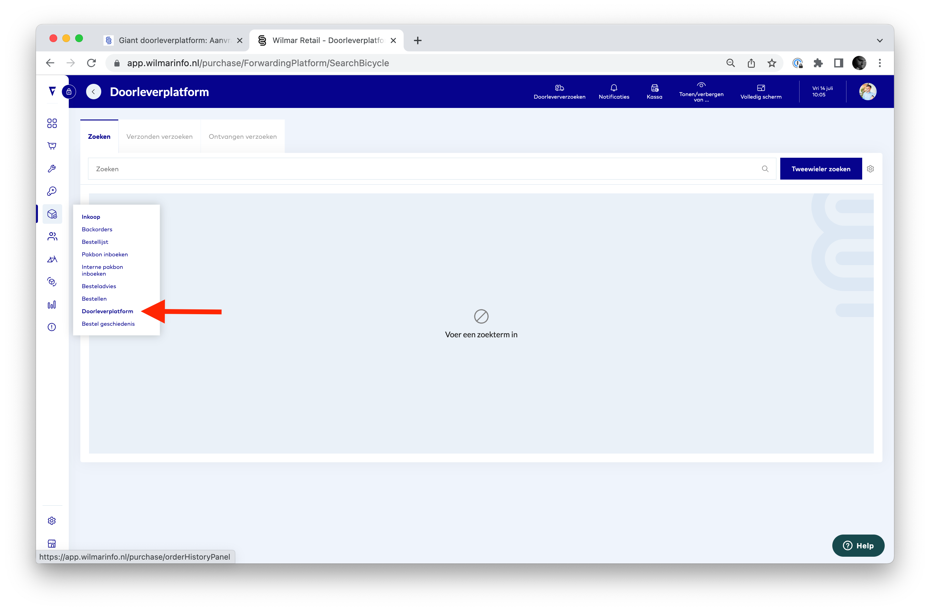Collapse using the back chevron beside Doorleverplatform
Viewport: 930px width, 611px height.
point(94,92)
